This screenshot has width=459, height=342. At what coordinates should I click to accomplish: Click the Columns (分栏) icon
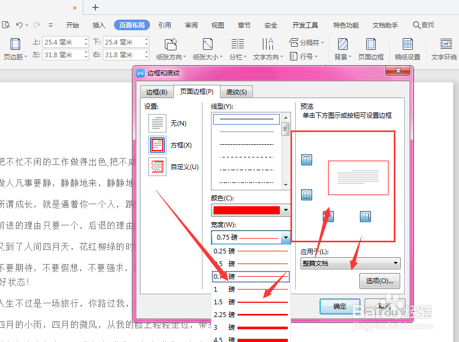[x=237, y=44]
